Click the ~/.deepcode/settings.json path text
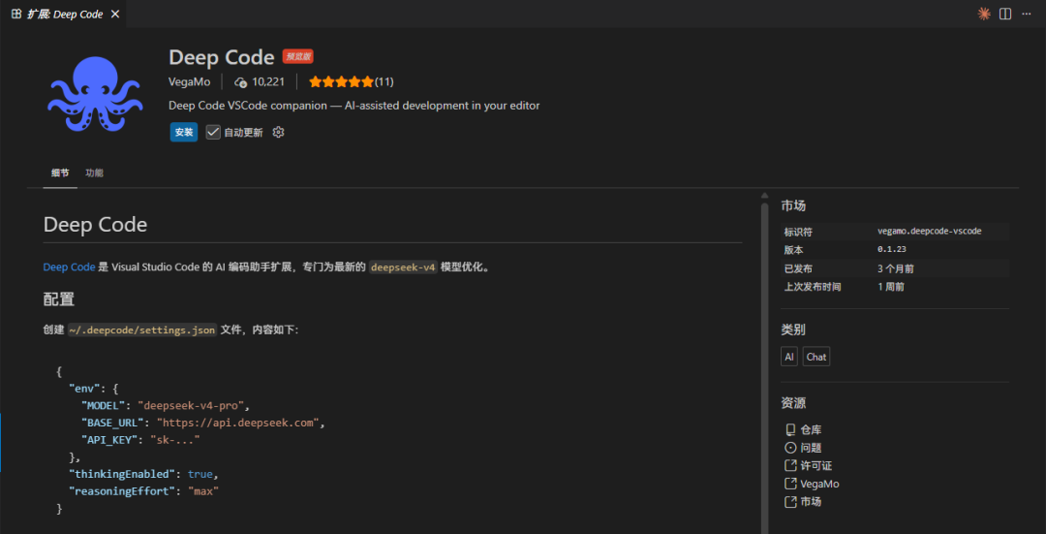Screen dimensions: 1046x534 pyautogui.click(x=142, y=330)
